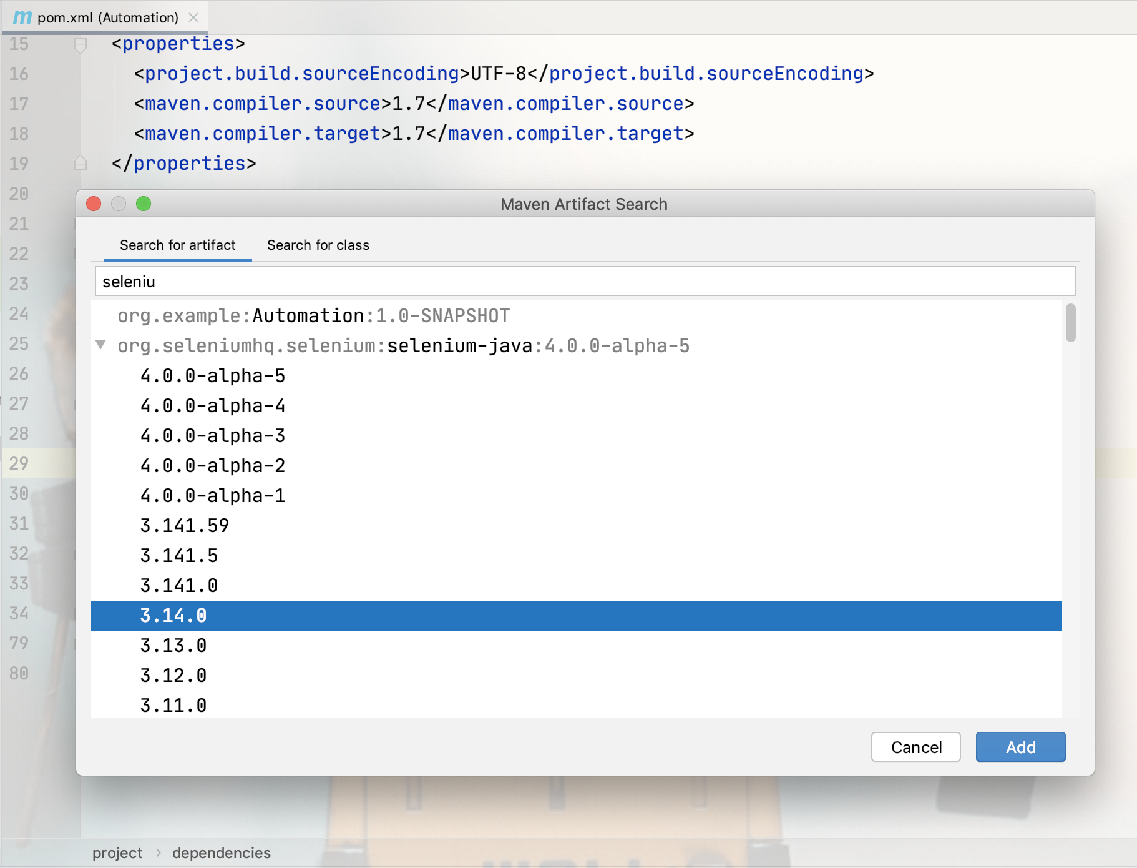The height and width of the screenshot is (868, 1137).
Task: Click the Maven icon on pom.xml tab
Action: 22,17
